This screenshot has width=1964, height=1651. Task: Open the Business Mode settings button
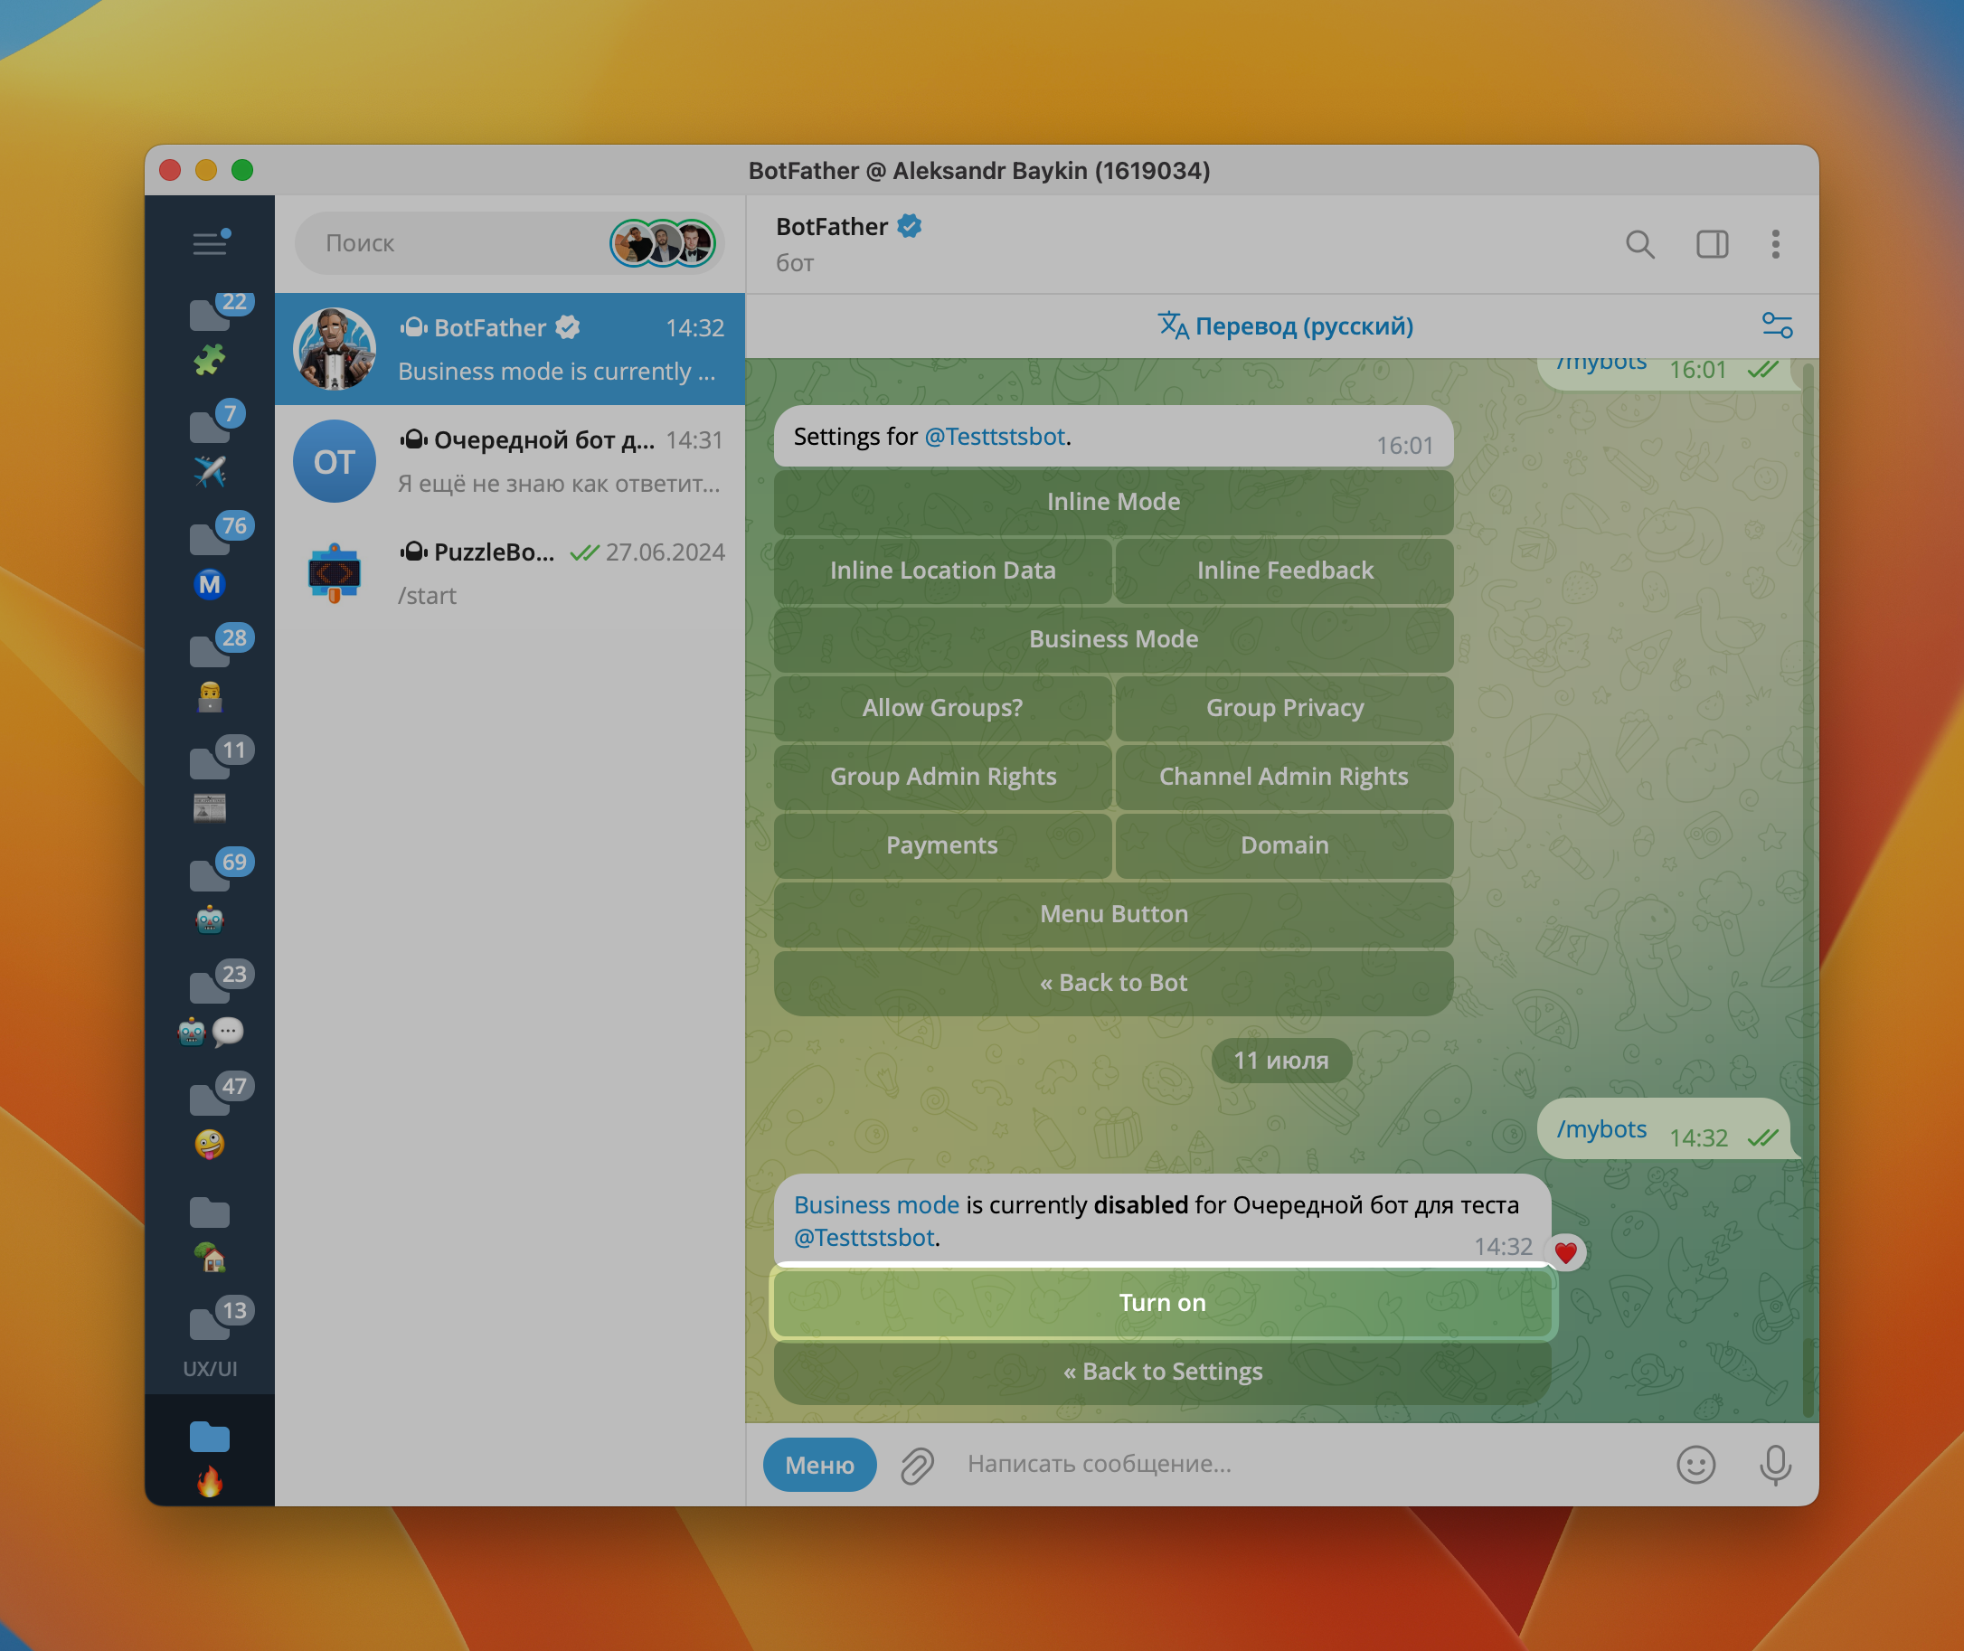pos(1113,638)
